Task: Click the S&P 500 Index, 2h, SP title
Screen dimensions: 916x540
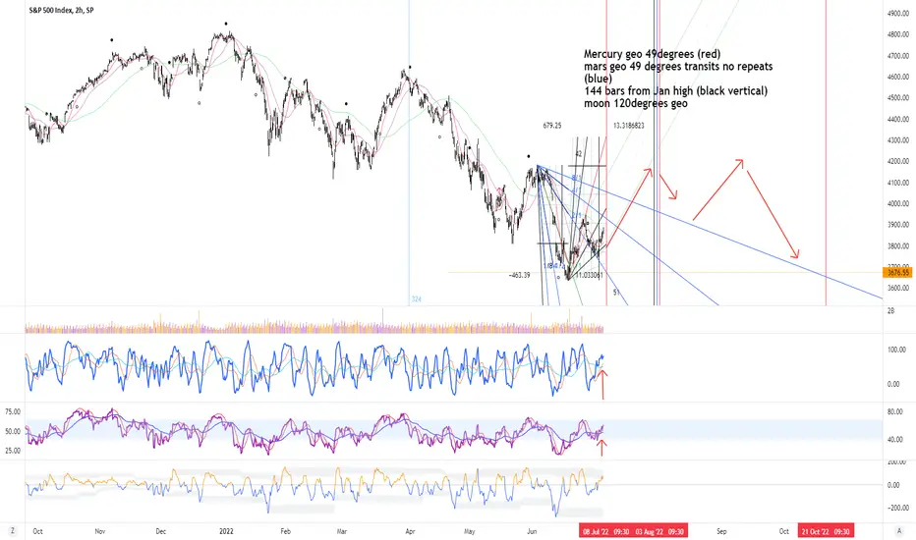Action: click(61, 11)
